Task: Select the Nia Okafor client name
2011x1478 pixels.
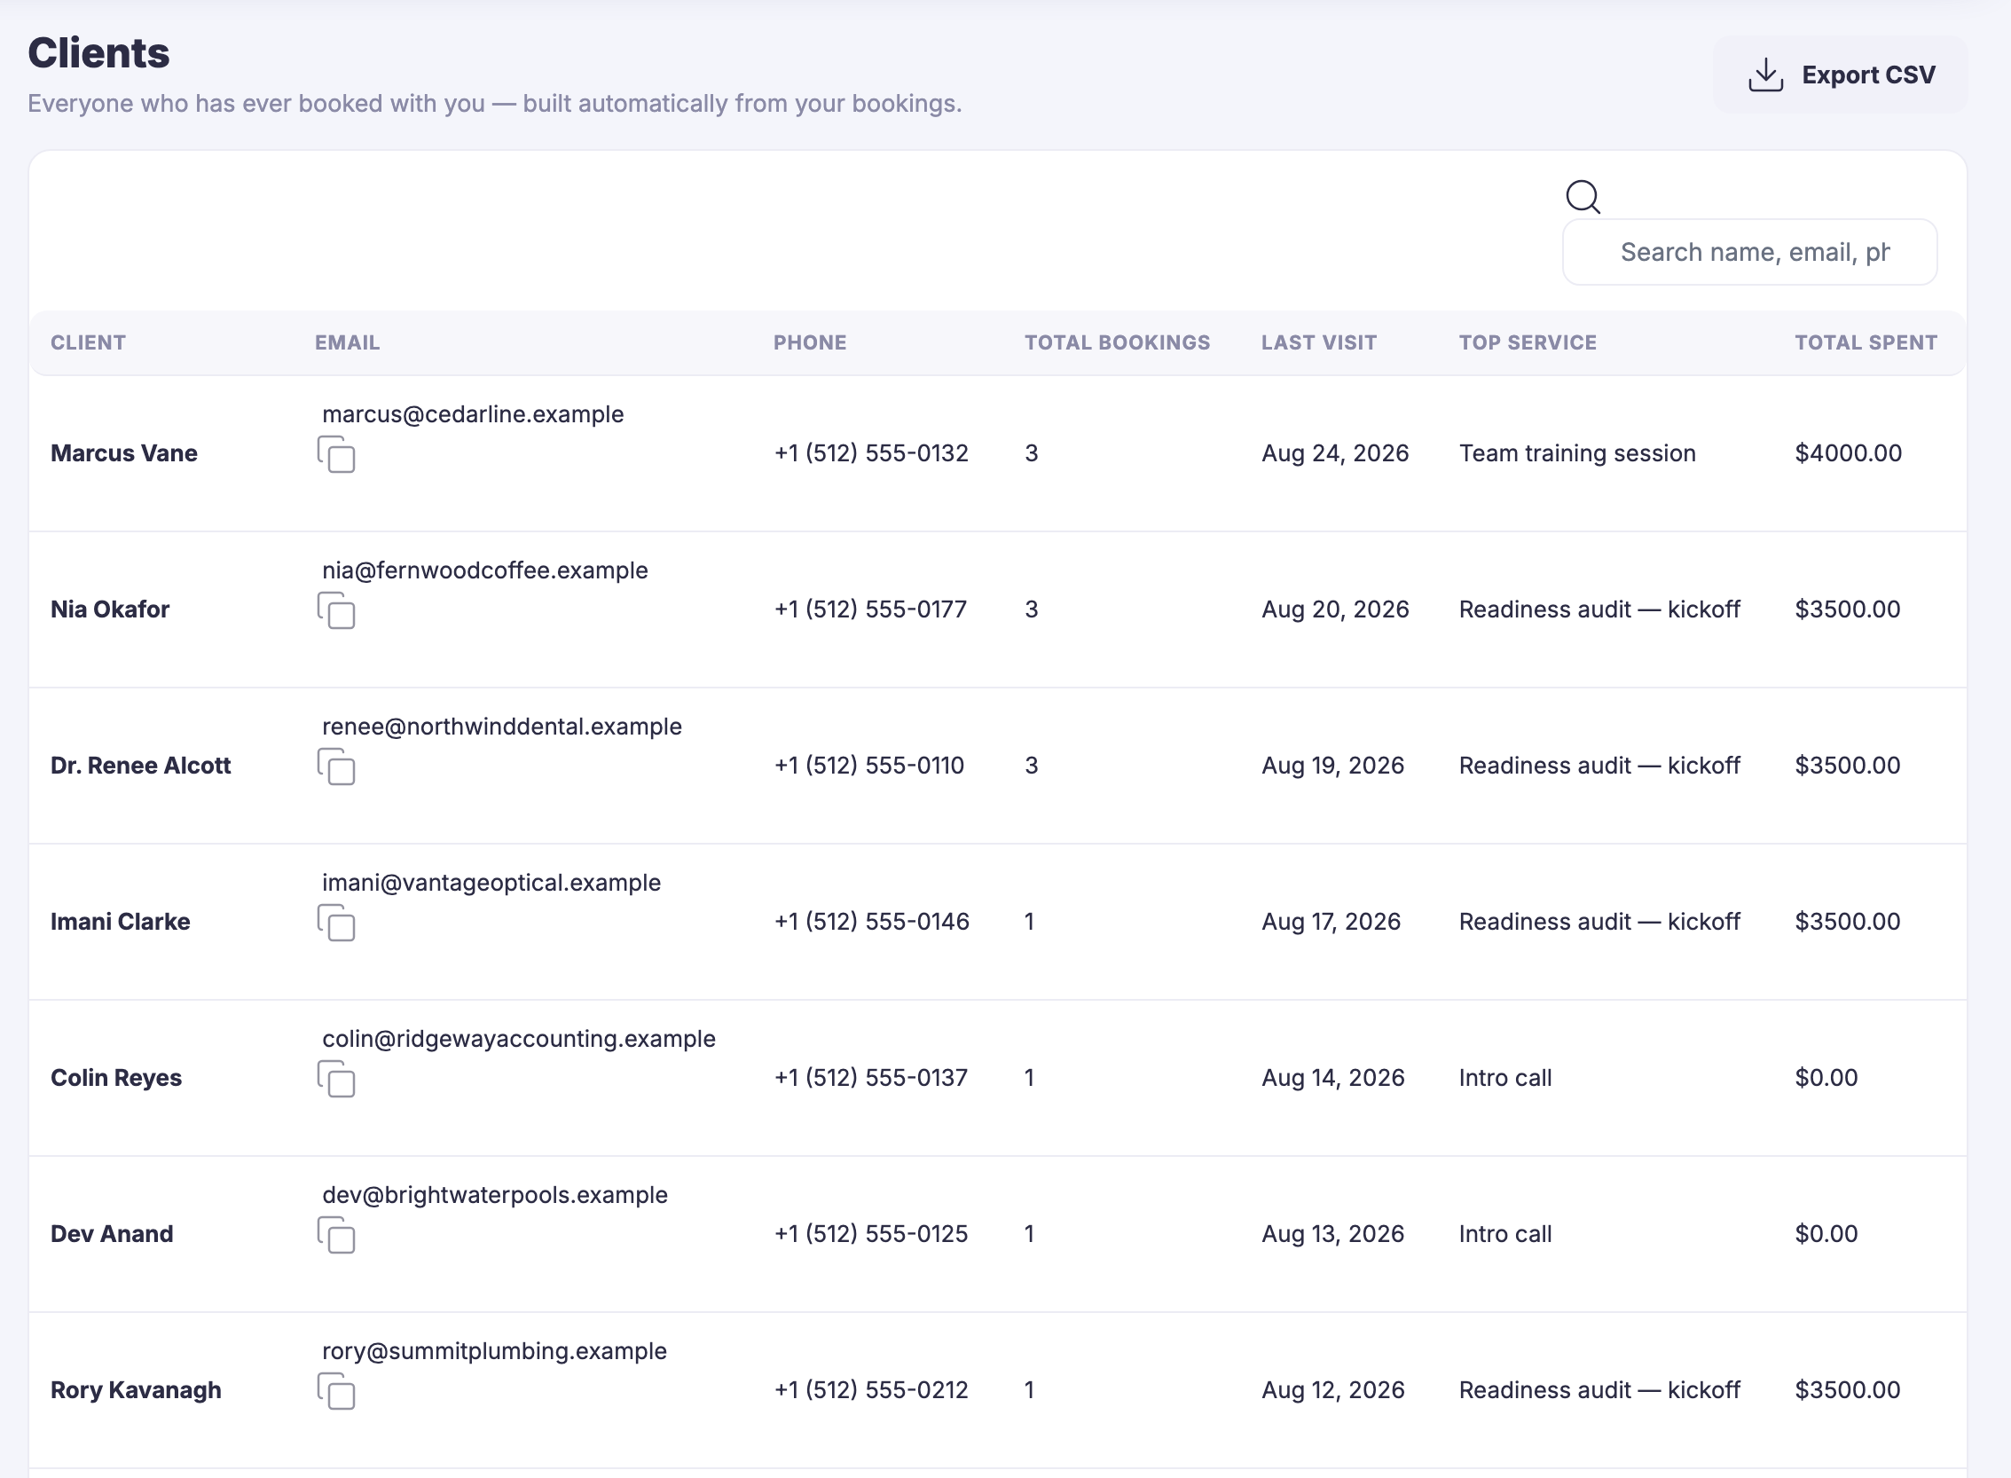Action: point(110,609)
